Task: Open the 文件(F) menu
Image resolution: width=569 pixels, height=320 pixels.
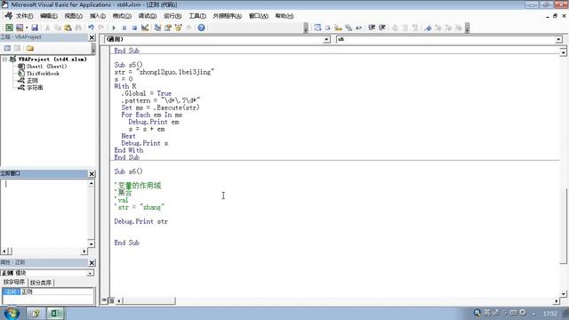Action: pyautogui.click(x=24, y=16)
